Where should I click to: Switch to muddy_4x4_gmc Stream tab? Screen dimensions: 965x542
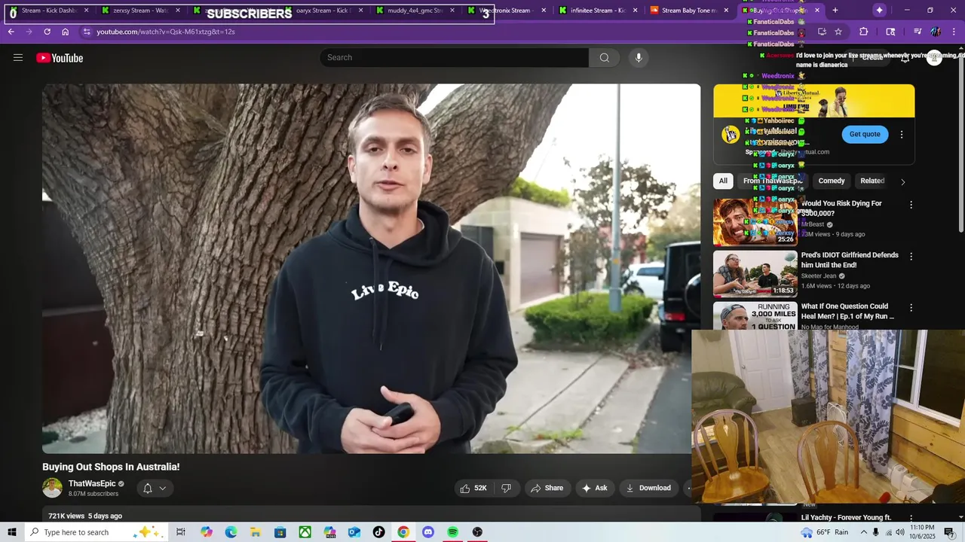[415, 11]
